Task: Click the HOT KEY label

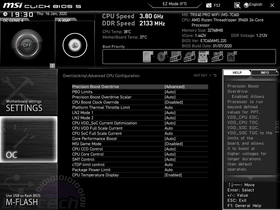Action: [x=200, y=75]
